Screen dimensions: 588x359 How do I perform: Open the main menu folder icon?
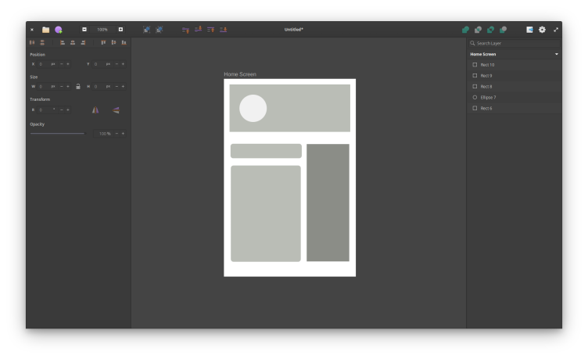[45, 30]
